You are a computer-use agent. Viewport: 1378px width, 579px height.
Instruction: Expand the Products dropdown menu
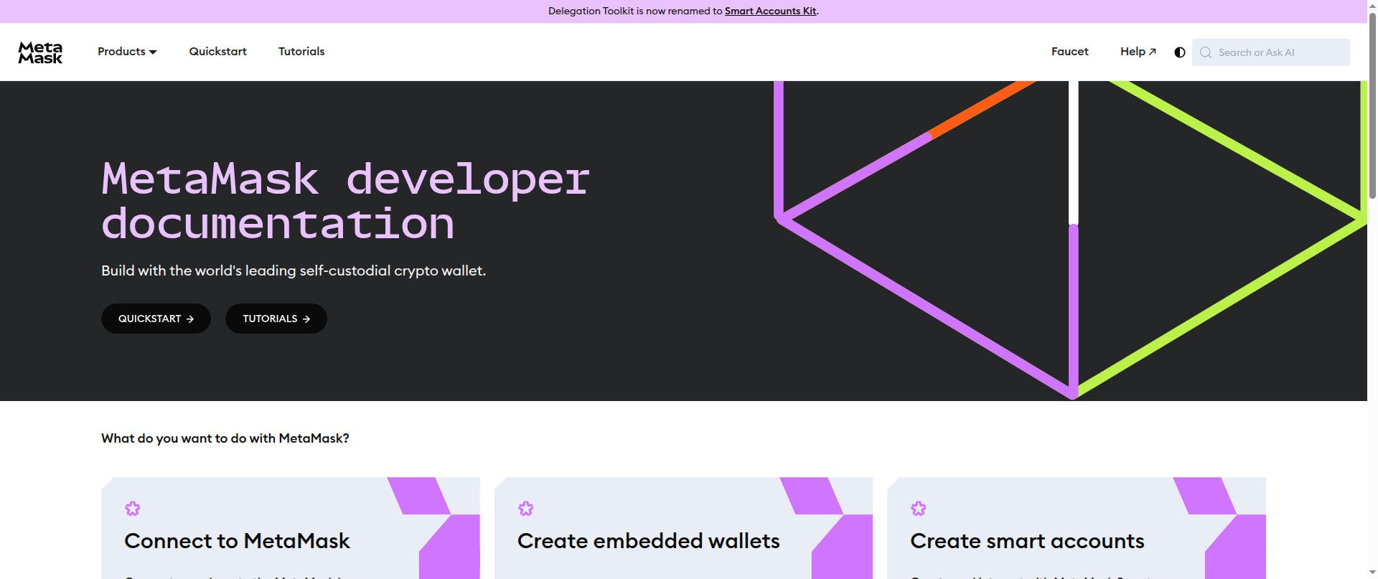tap(127, 52)
